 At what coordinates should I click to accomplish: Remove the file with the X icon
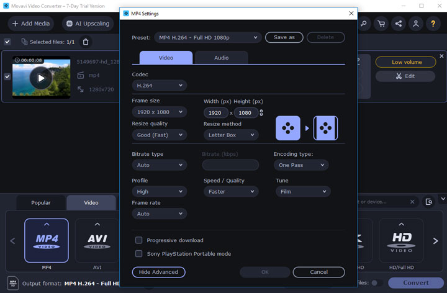pyautogui.click(x=441, y=56)
